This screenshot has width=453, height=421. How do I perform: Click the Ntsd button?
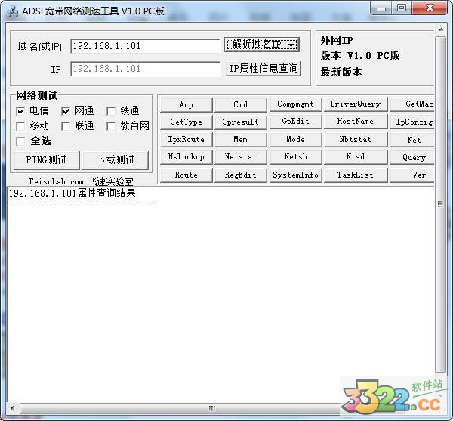point(356,157)
